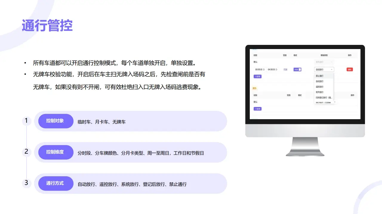Open the 软件放行 dropdown in the 默认 row
Viewport: 382px width, 214px height.
coord(324,62)
